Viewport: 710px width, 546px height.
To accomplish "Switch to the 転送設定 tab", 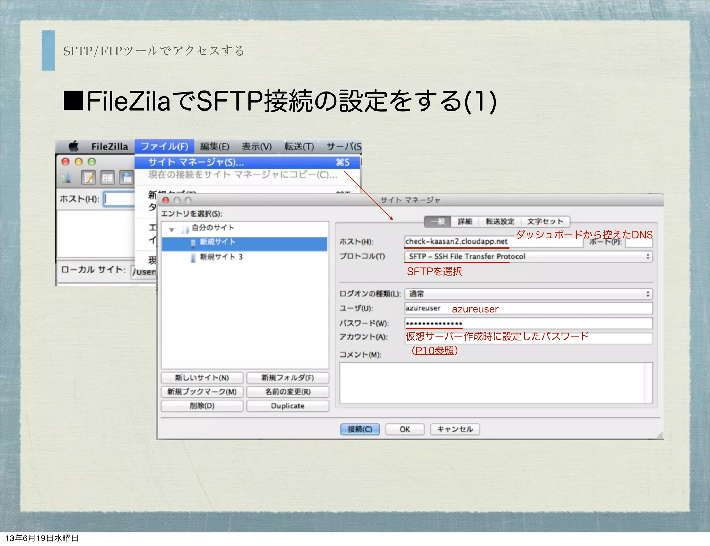I will 500,221.
